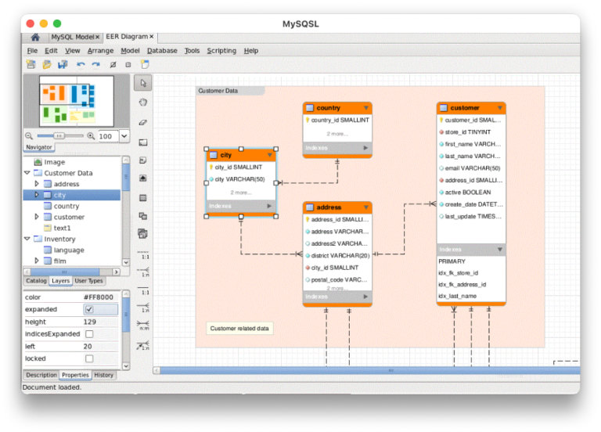Click the new diagram note toolbar icon
The image size is (601, 432).
tap(145, 64)
